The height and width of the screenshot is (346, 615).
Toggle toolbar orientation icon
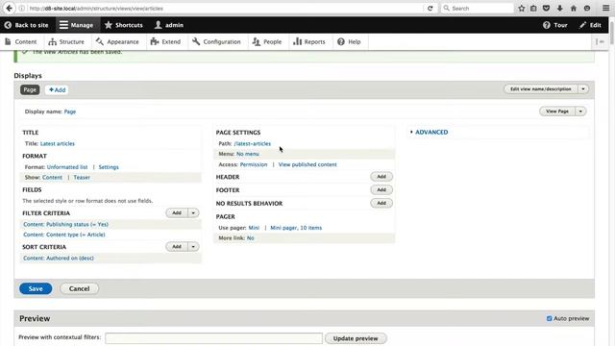tap(600, 41)
